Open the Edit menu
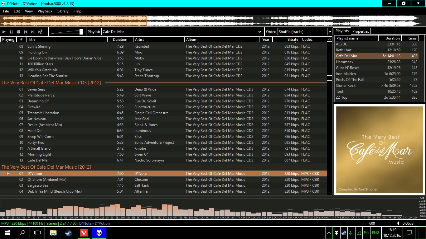Screen dimensions: 426x239 click(17, 11)
